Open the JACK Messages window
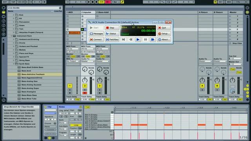 [96, 34]
